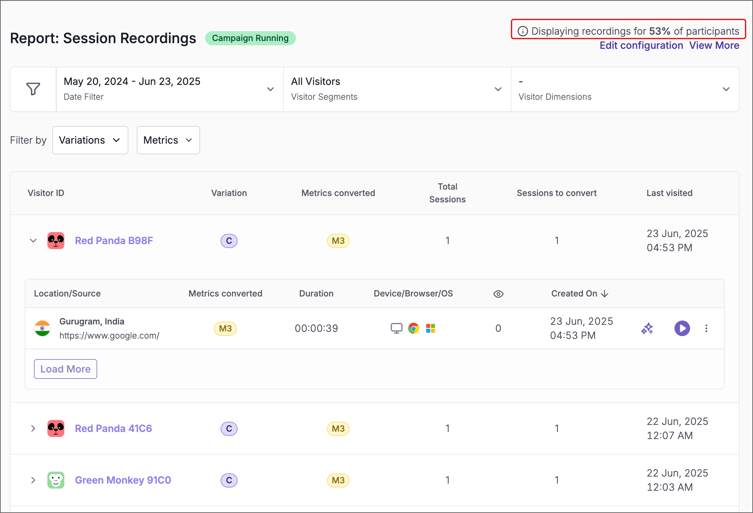Screen dimensions: 753x513
Task: Click the info icon beside Displaying recordings
Action: pyautogui.click(x=523, y=31)
